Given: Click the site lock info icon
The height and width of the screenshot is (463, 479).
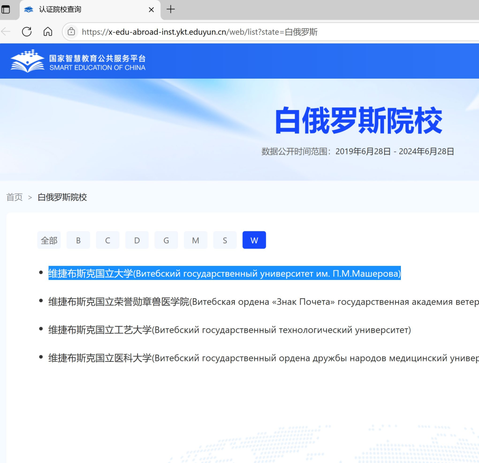Looking at the screenshot, I should click(72, 32).
